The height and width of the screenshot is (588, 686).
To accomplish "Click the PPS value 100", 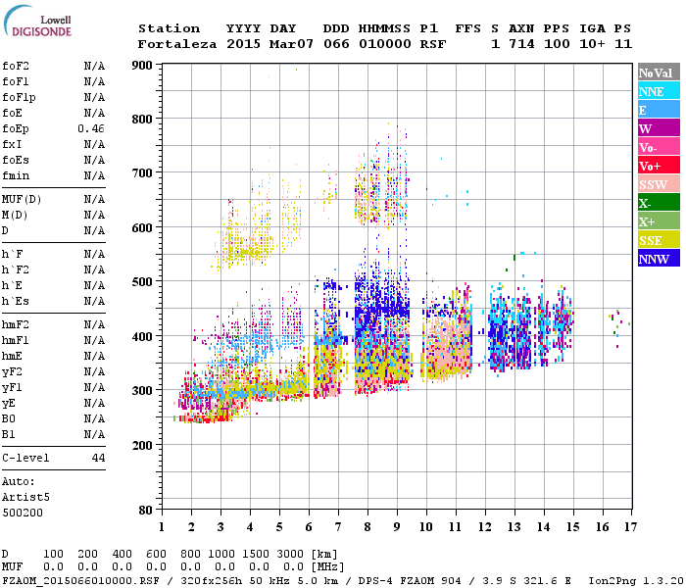I will pos(557,44).
